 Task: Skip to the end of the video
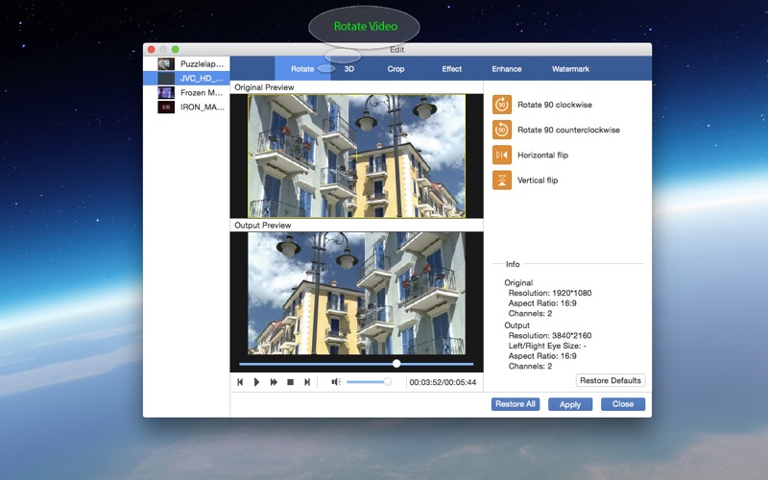pos(307,382)
